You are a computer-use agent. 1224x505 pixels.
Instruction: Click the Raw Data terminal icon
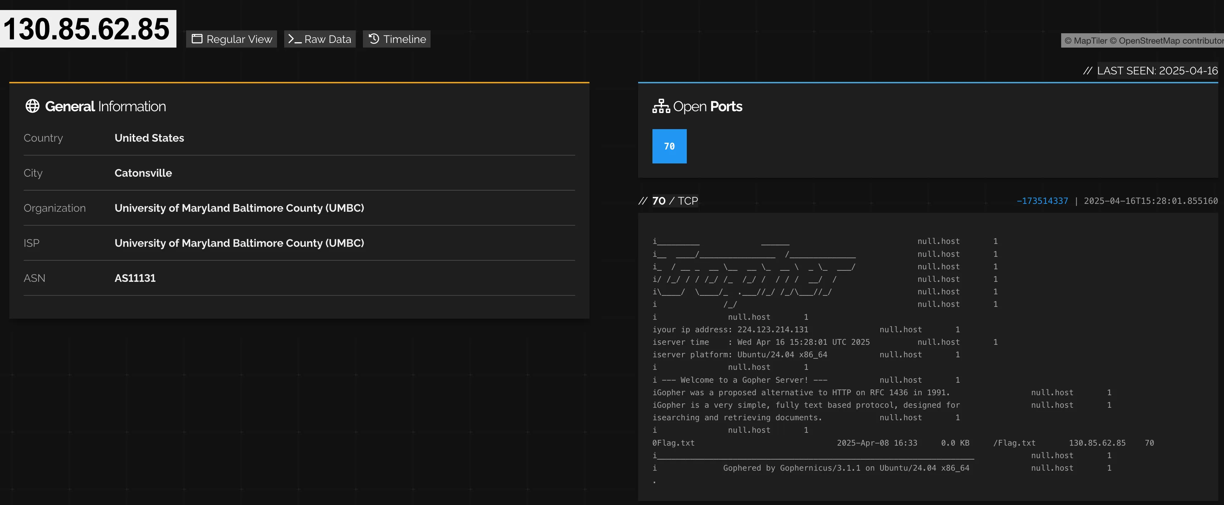295,39
